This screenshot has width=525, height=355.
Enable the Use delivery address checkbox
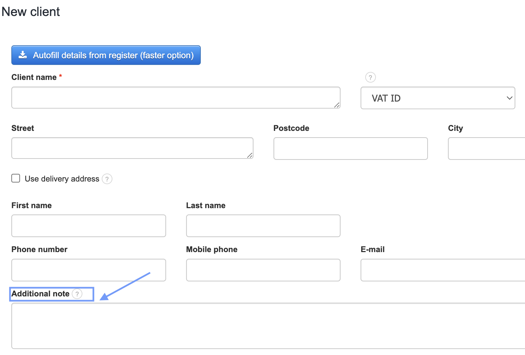pyautogui.click(x=16, y=178)
